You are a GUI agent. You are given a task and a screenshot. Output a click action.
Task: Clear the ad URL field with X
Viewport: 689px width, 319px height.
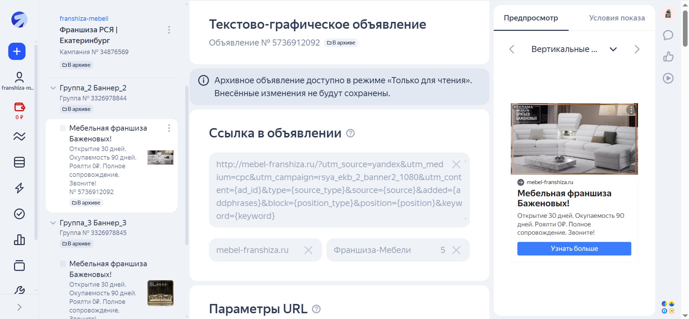[456, 164]
